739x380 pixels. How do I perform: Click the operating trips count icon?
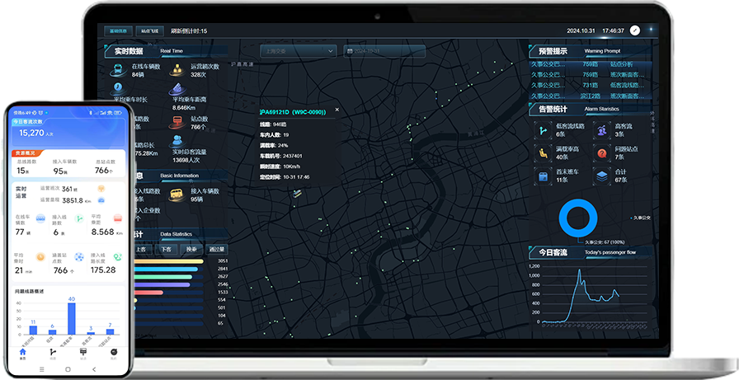pos(177,69)
